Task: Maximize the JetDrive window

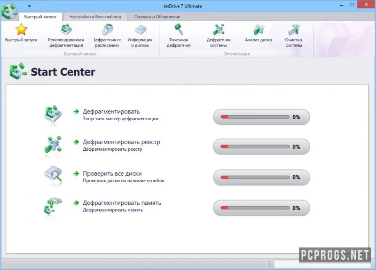Action: pyautogui.click(x=352, y=5)
